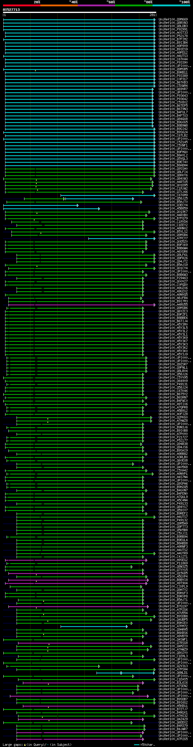Open hit UniRef100_Q8LDB3
Image resolution: width=193 pixels, height=747 pixels.
tap(173, 26)
